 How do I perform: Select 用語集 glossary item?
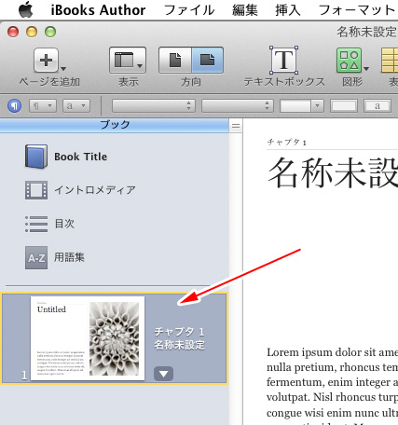click(x=69, y=257)
